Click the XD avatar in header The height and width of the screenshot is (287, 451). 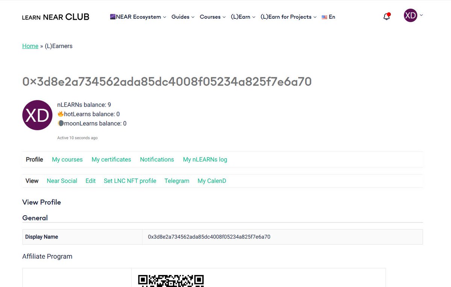(410, 15)
